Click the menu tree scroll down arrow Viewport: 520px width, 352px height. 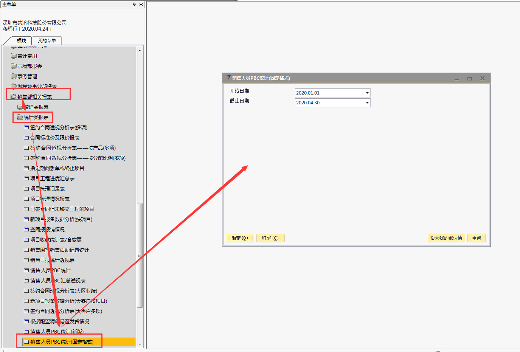point(140,344)
